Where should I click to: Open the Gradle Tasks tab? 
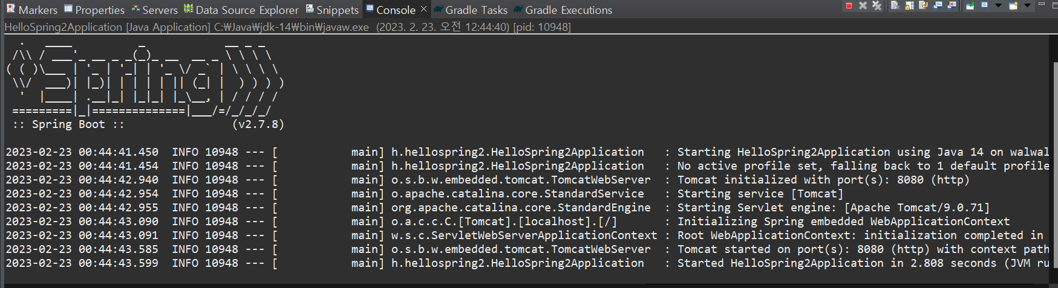click(471, 10)
